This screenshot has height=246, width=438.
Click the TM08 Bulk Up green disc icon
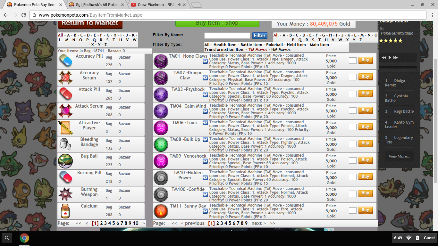tap(161, 144)
